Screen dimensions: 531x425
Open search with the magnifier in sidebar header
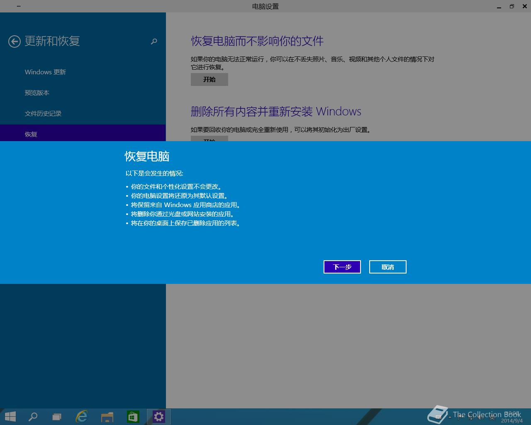(154, 41)
